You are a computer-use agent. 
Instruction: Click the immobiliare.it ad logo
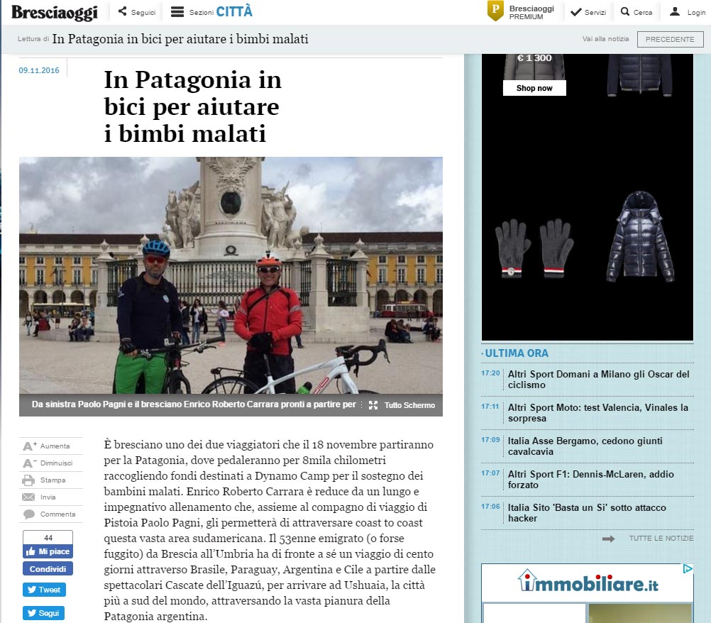(588, 581)
